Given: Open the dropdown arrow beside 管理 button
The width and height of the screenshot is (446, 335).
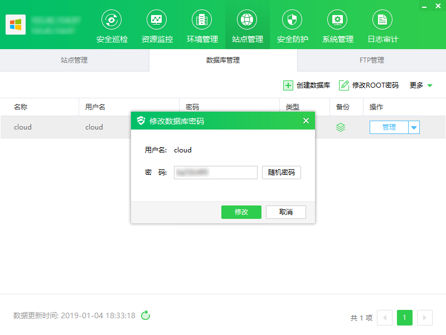Looking at the screenshot, I should (414, 127).
